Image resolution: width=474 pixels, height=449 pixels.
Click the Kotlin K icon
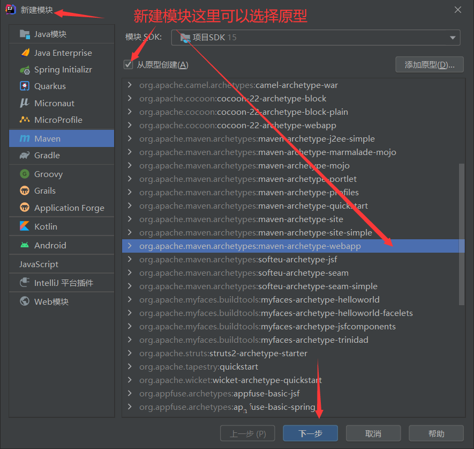tap(25, 226)
